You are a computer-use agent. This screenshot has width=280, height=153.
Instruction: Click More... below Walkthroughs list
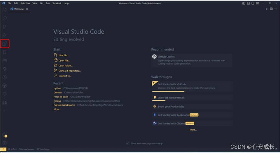193,130
